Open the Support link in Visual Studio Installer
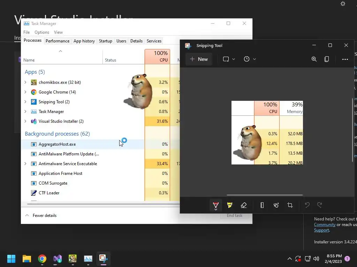 click(321, 230)
